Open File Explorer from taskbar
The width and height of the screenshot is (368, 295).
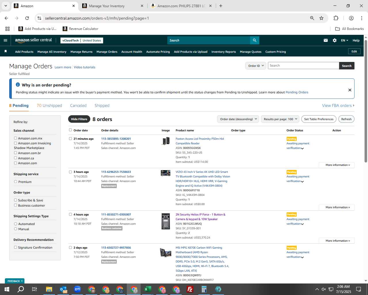[49, 289]
